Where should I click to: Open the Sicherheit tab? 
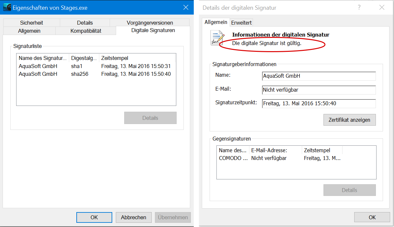[x=31, y=23]
